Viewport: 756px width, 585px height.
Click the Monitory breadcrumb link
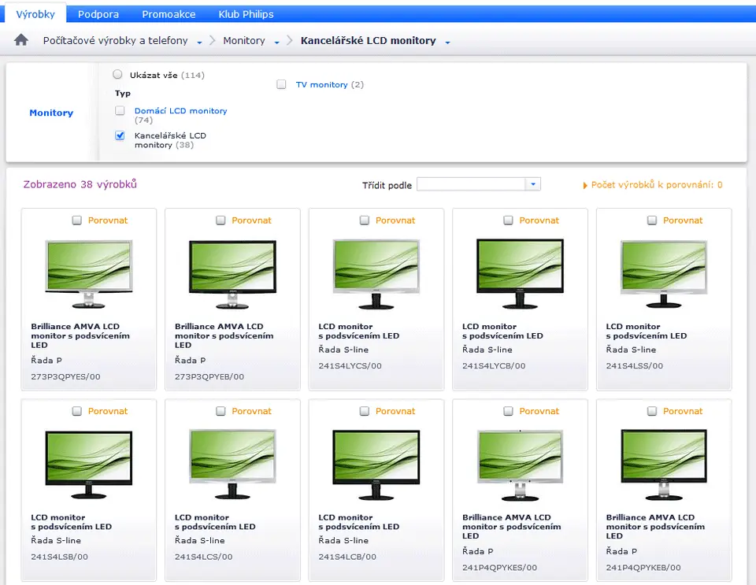point(244,40)
